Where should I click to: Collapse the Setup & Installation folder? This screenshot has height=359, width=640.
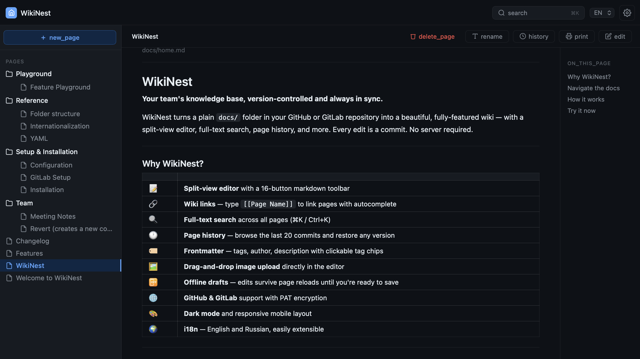click(x=61, y=152)
